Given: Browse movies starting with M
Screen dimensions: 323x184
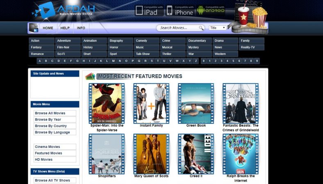Looking at the screenshot, I should pyautogui.click(x=113, y=61).
